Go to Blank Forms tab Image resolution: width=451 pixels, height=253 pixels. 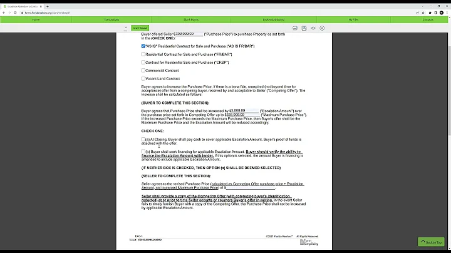[x=191, y=19]
